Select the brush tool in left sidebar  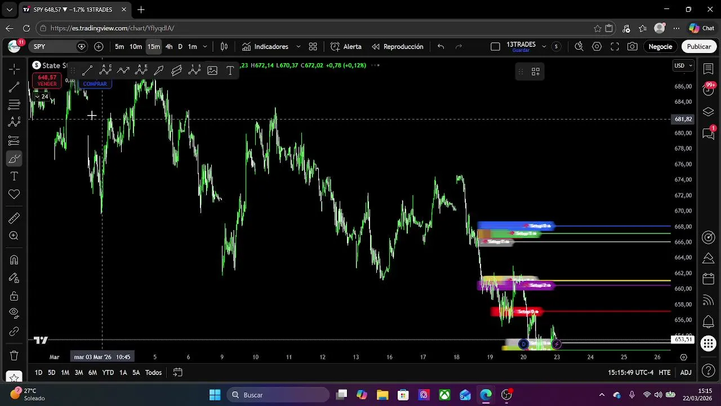[x=14, y=159]
